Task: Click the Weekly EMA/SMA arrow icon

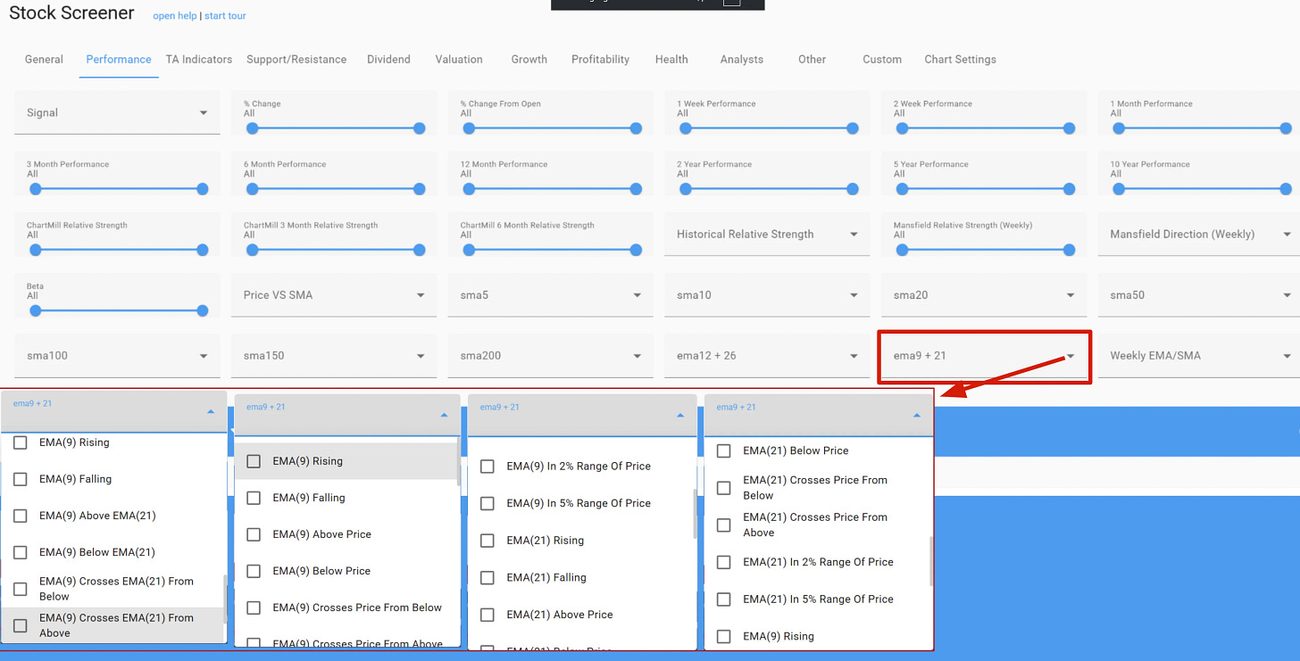Action: point(1287,356)
